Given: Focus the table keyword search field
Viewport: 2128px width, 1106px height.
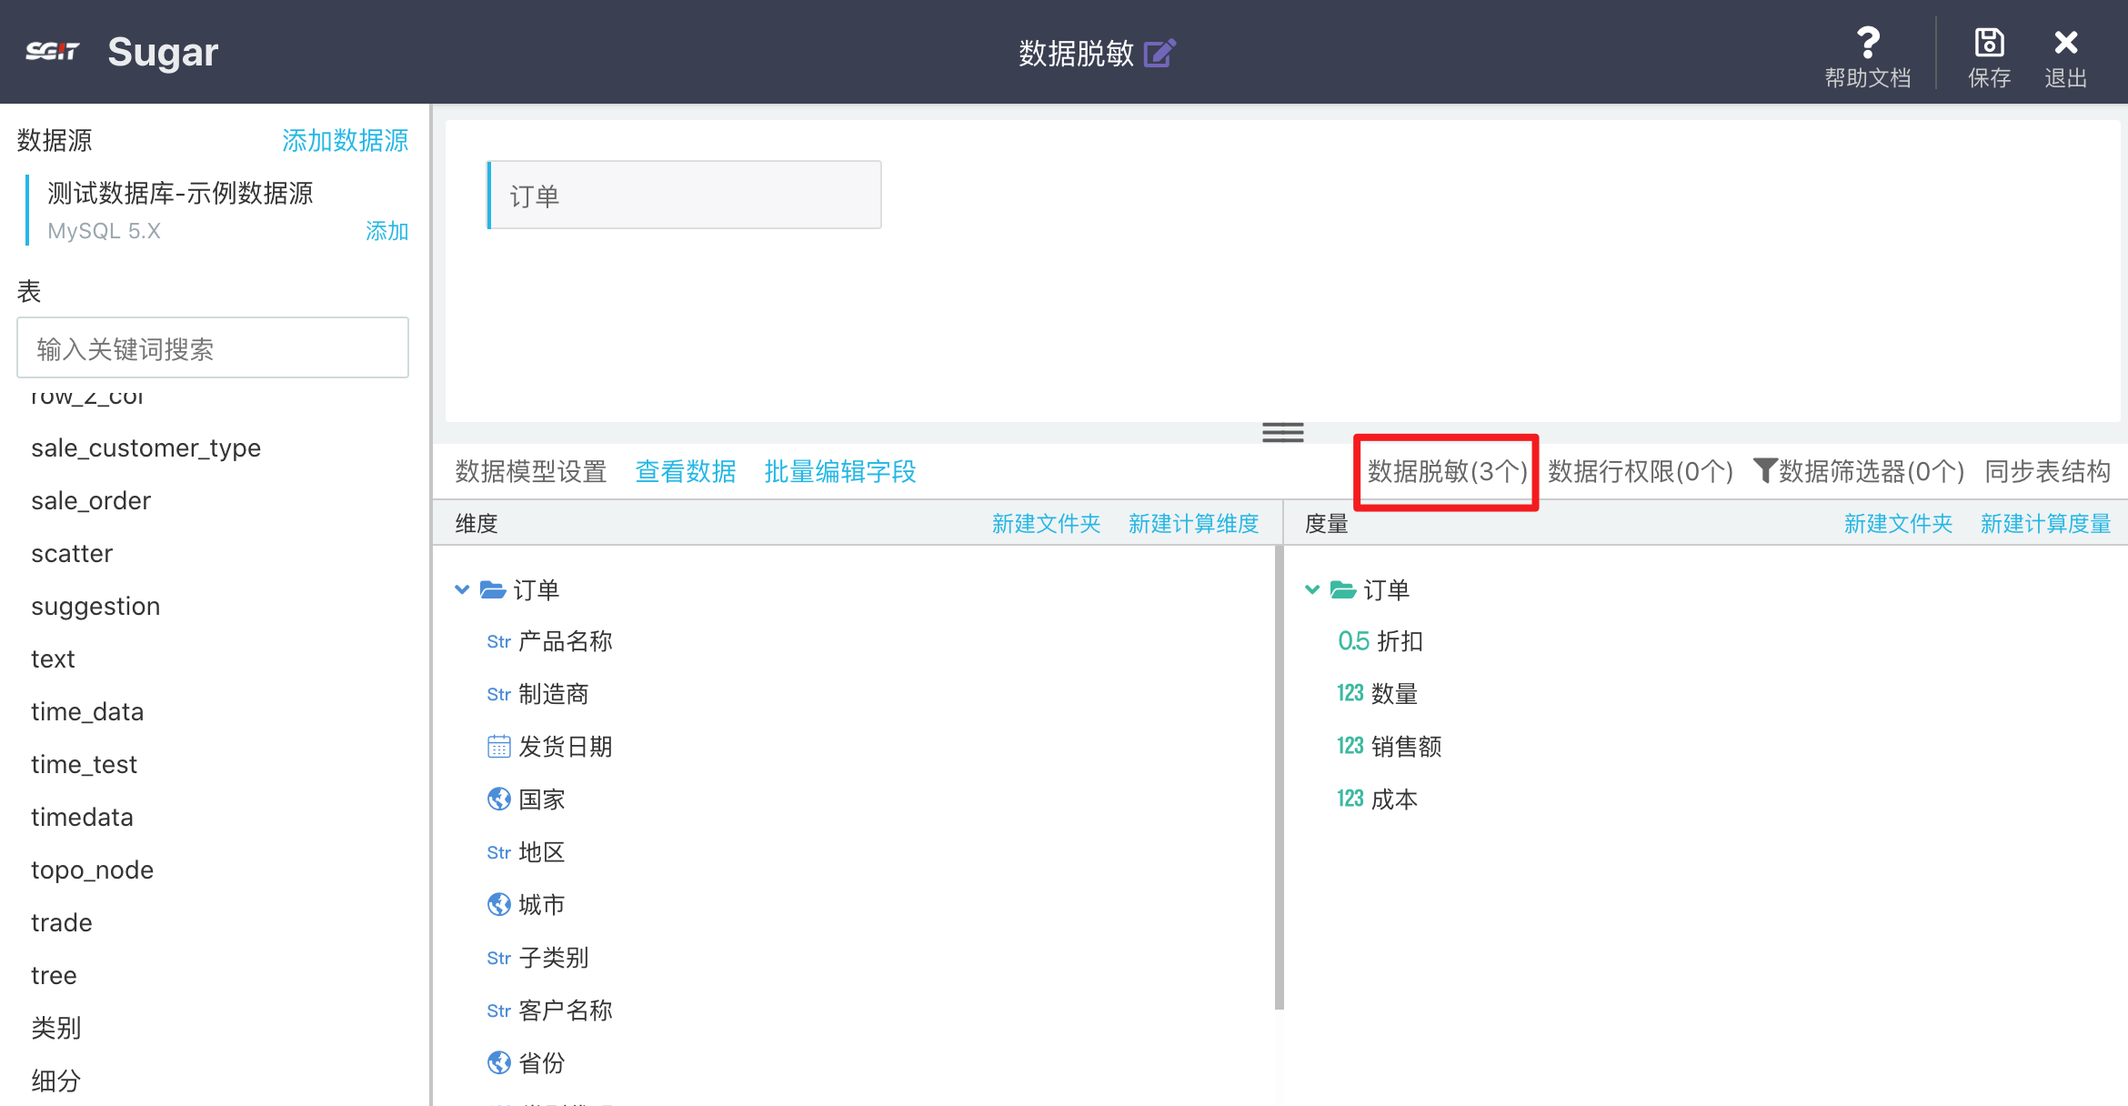Looking at the screenshot, I should point(213,348).
